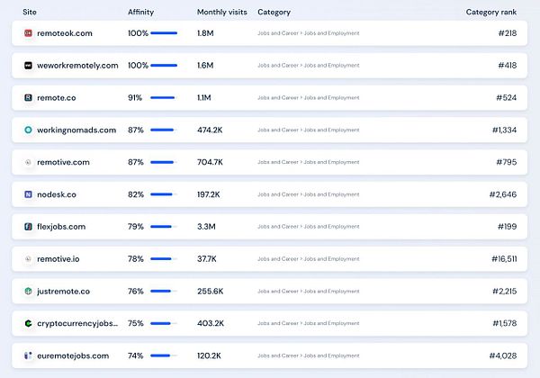Click the #418 category rank
Viewport: 540px width, 378px height.
pos(508,66)
